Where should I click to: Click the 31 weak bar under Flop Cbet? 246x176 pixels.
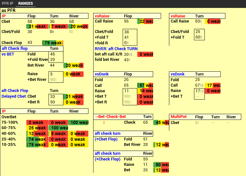tap(37, 27)
